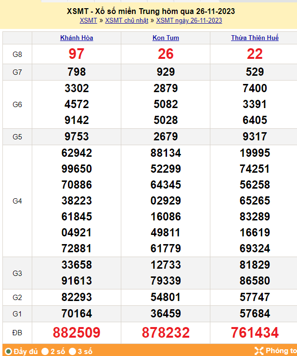Open the Khánh Hòa province link
The height and width of the screenshot is (356, 297).
pos(77,38)
